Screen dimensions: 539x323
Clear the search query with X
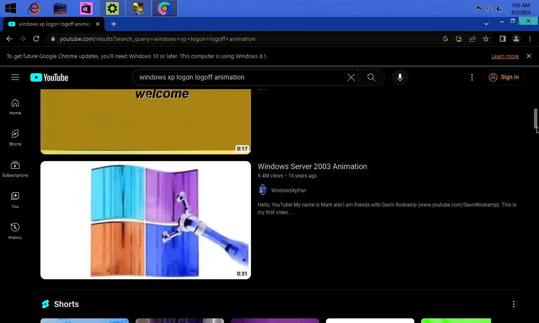tap(351, 77)
